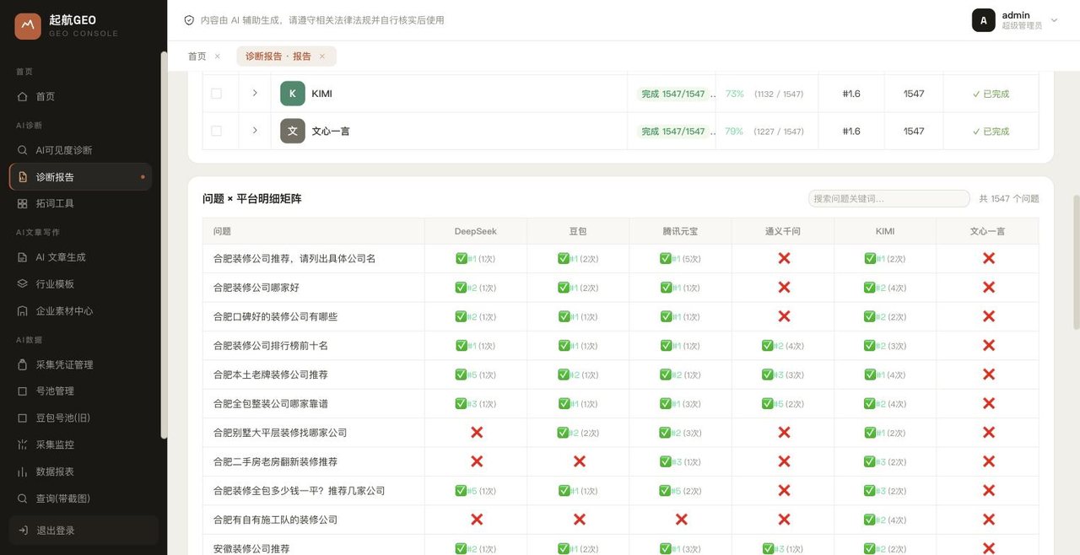The height and width of the screenshot is (555, 1080).
Task: Expand the KIMI row
Action: [x=255, y=94]
